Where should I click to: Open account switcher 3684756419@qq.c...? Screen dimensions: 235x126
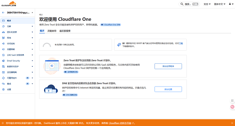[20, 13]
